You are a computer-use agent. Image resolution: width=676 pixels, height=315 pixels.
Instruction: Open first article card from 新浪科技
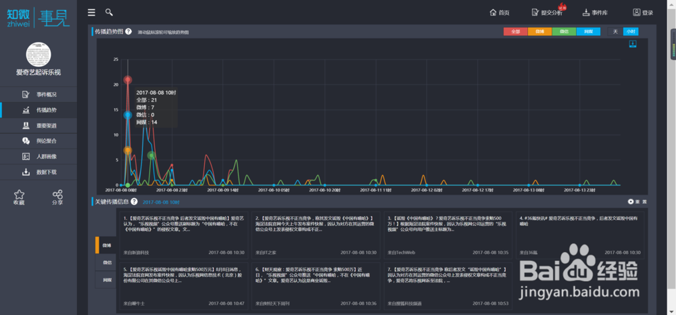point(184,235)
